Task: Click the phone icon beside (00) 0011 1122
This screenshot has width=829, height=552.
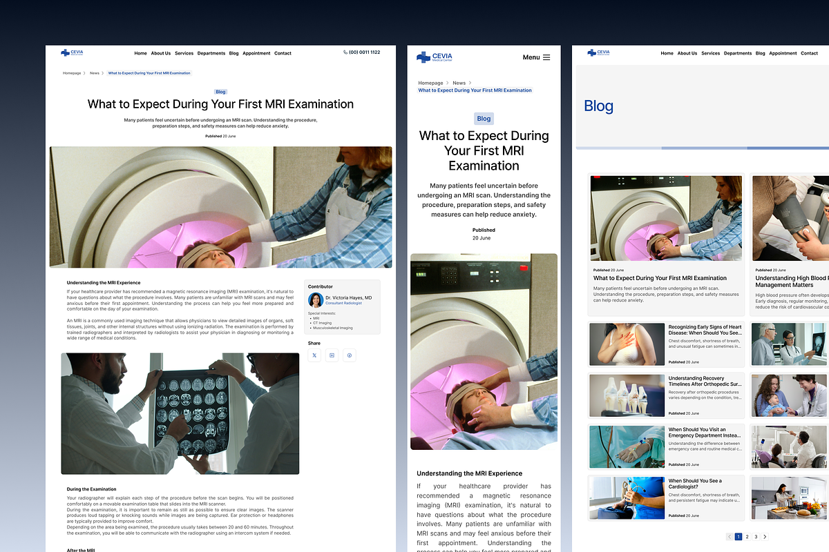Action: [345, 52]
